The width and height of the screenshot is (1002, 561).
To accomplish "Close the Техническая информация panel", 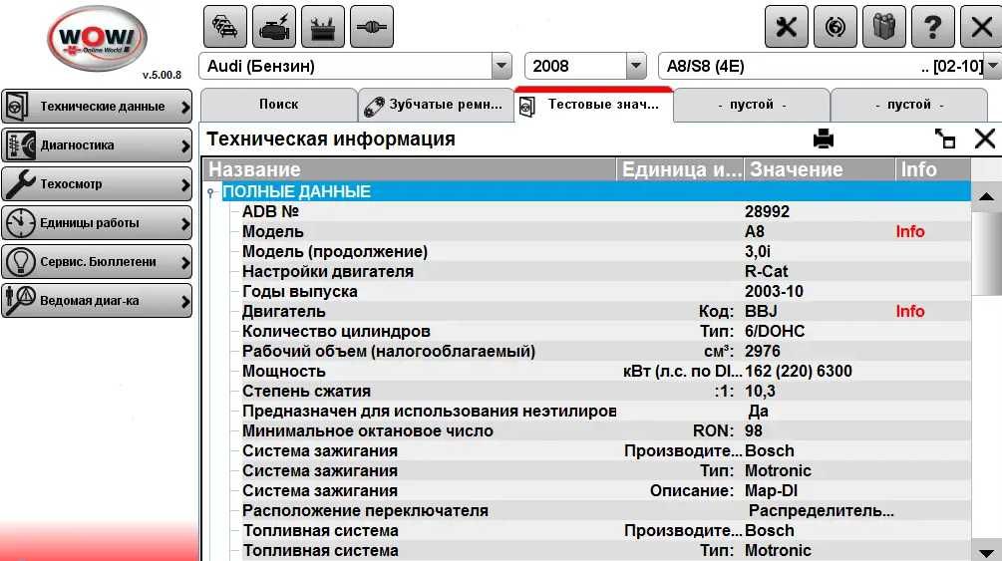I will coord(985,139).
